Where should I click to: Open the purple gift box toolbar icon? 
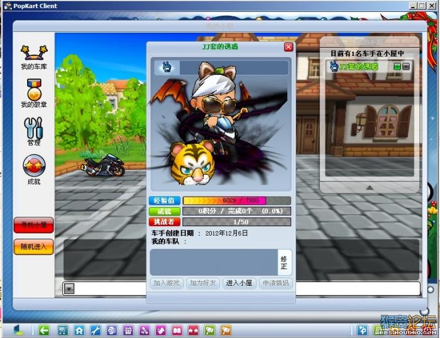(128, 330)
